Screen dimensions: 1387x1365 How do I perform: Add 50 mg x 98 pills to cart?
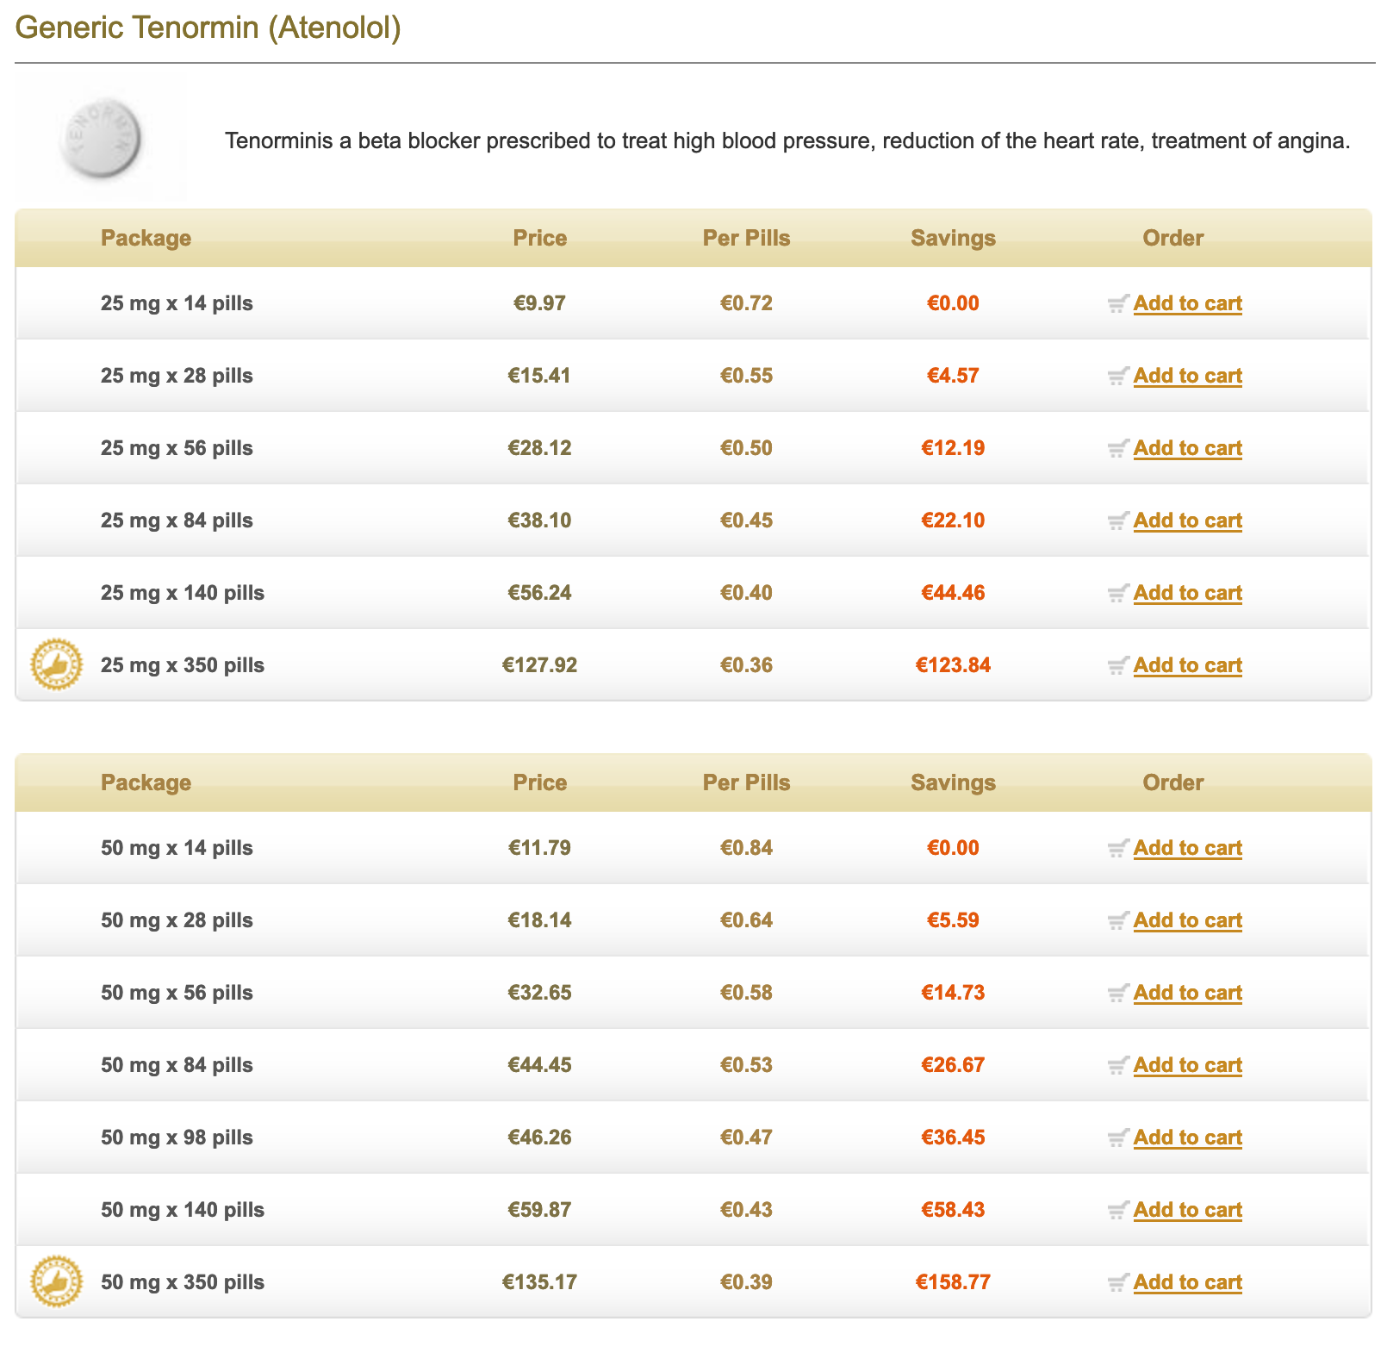(1187, 1137)
